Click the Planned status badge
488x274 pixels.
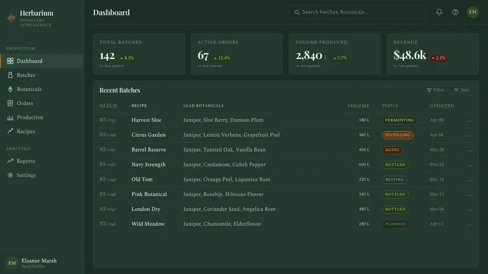[x=395, y=224]
